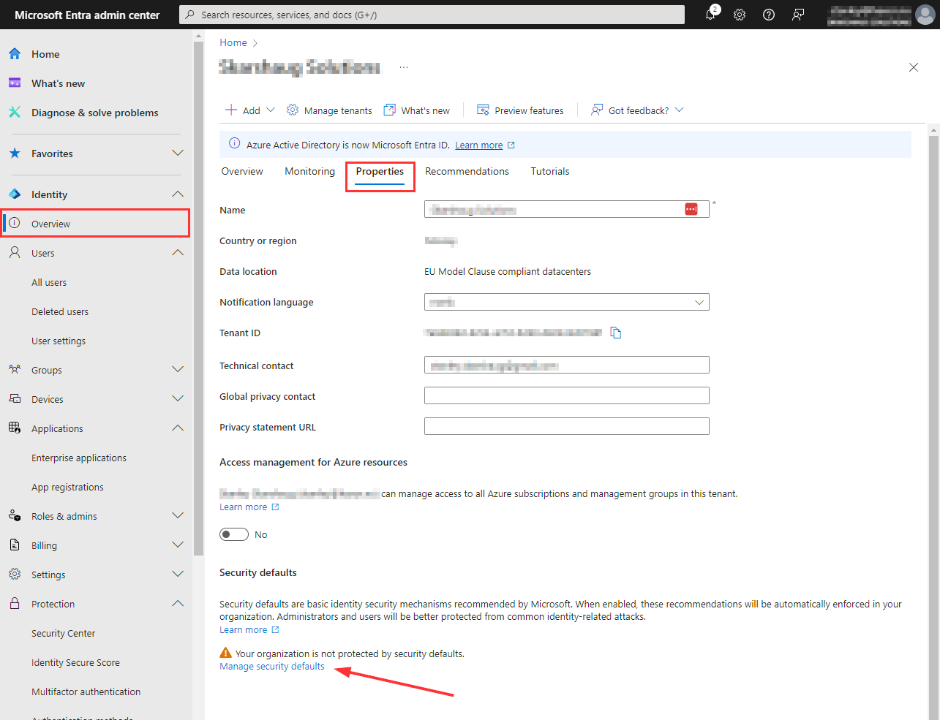Screen dimensions: 940x720
Task: Click the What's new sidebar icon
Action: point(15,83)
